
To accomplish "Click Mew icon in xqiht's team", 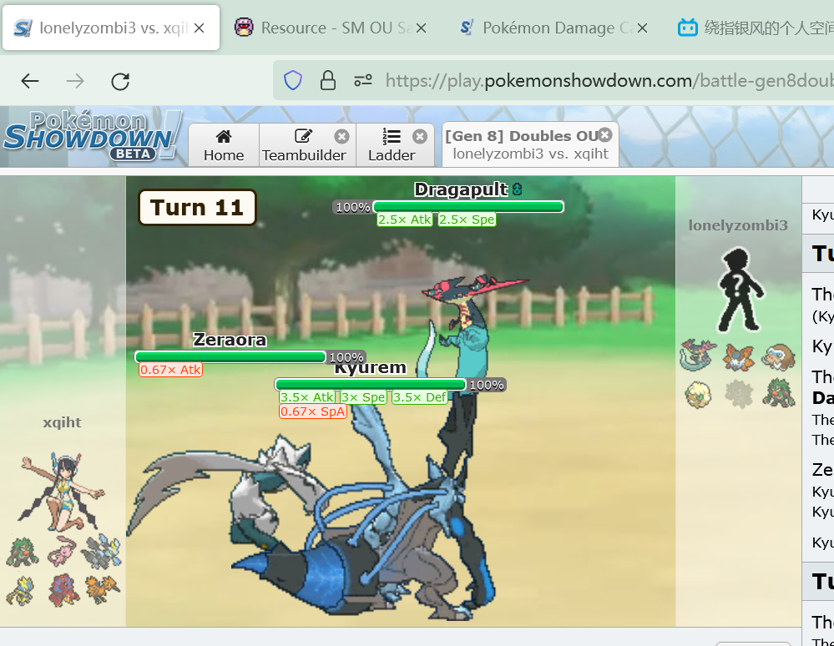I will click(x=62, y=552).
